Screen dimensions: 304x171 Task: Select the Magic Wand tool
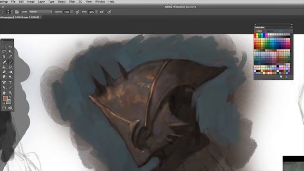[x=10, y=52]
